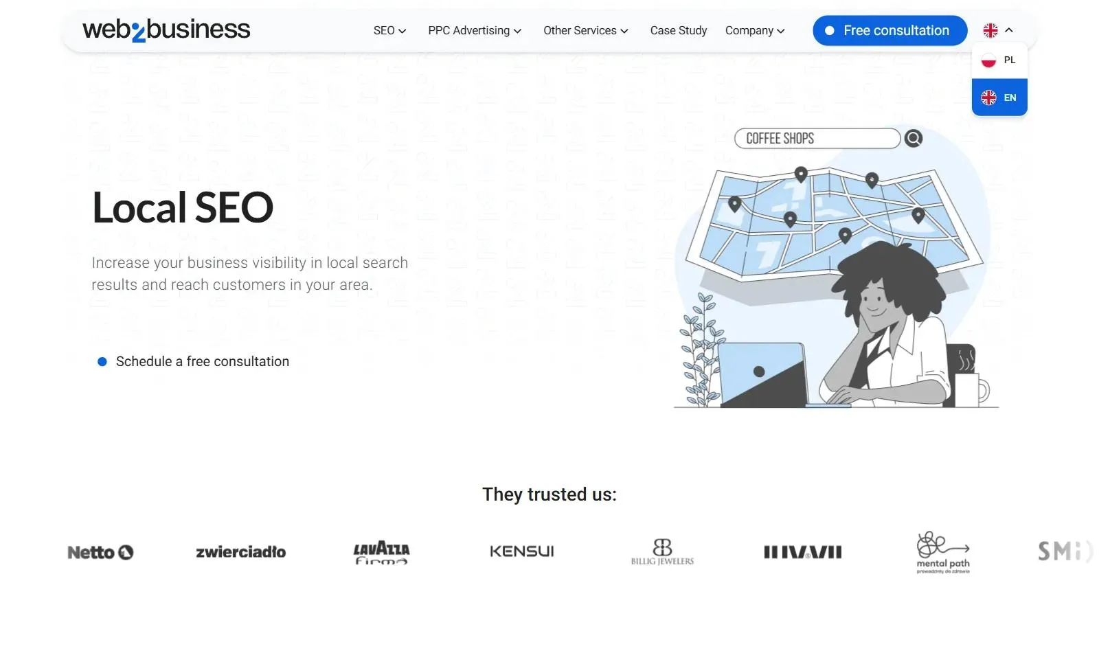Screen dimensions: 1099x662
Task: Open the PPC Advertising dropdown
Action: (475, 31)
